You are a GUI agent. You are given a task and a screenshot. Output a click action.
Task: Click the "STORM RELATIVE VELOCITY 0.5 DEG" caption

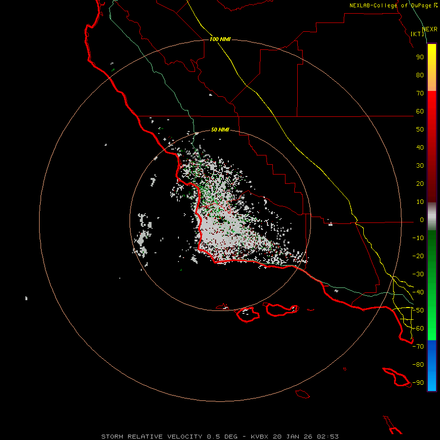click(x=169, y=437)
